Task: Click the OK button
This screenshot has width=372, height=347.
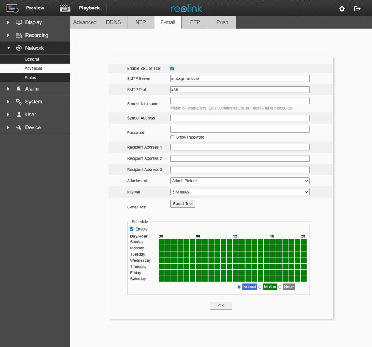Action: point(221,306)
